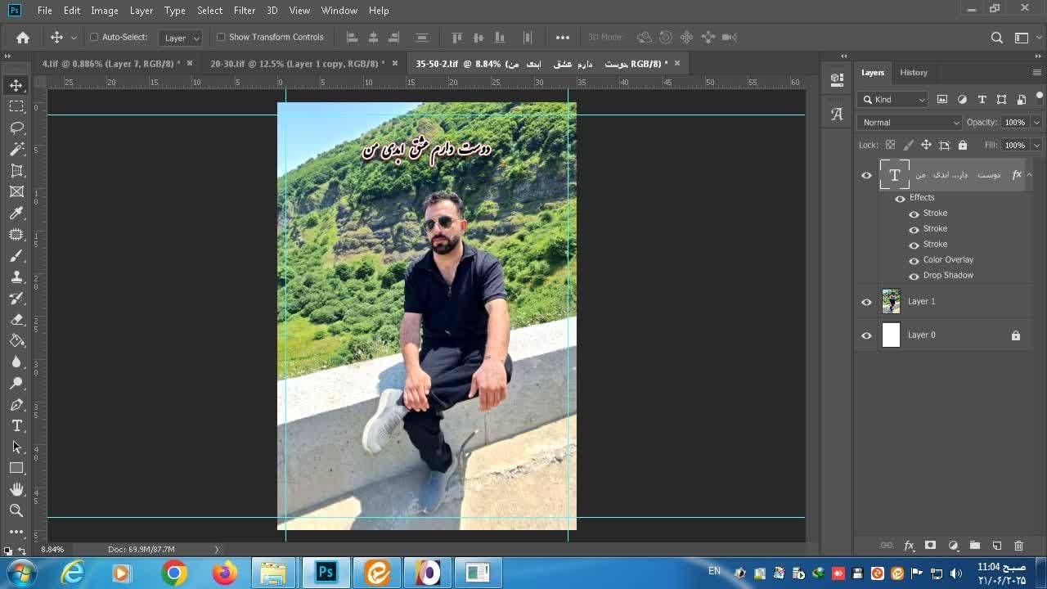Select the Zoom tool
The height and width of the screenshot is (589, 1047).
(16, 510)
